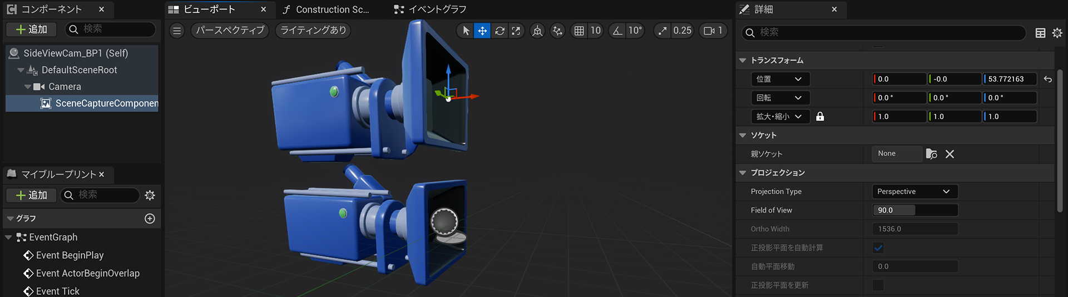Edit scale Z value field
Viewport: 1068px width, 297px height.
tap(1010, 117)
